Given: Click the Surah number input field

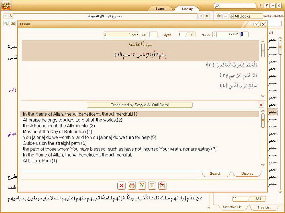Looking at the screenshot, I should [x=245, y=34].
